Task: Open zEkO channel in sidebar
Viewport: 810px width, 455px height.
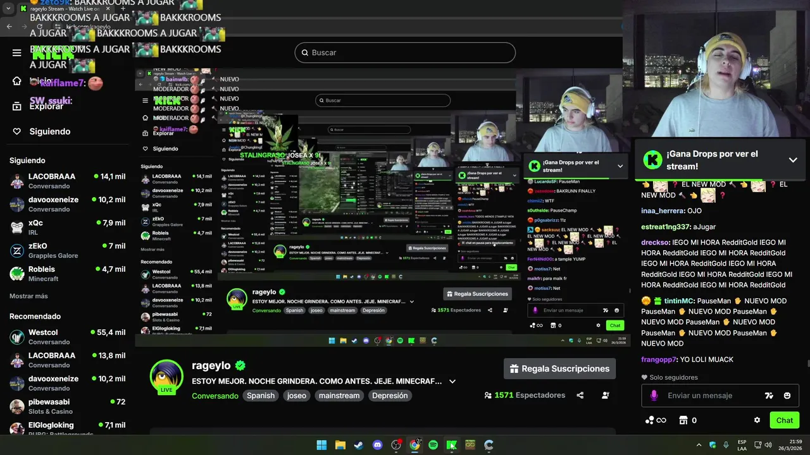Action: pos(68,250)
